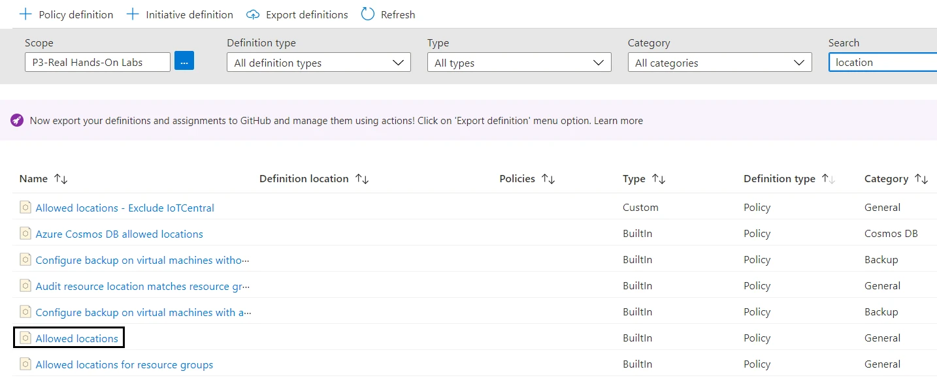937x382 pixels.
Task: Click the ellipsis button next to the Scope field
Action: [184, 61]
